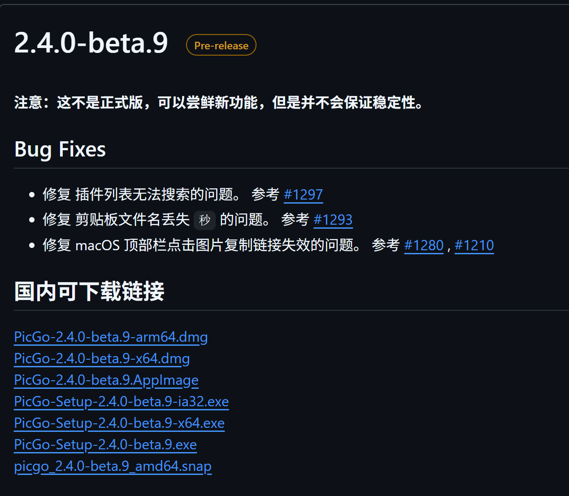Download PicGo-Setup x64.exe installer

coord(119,423)
